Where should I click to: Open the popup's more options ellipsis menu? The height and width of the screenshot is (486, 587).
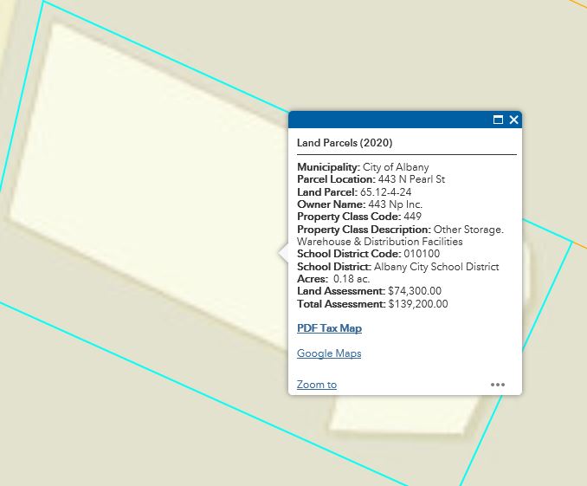coord(498,385)
